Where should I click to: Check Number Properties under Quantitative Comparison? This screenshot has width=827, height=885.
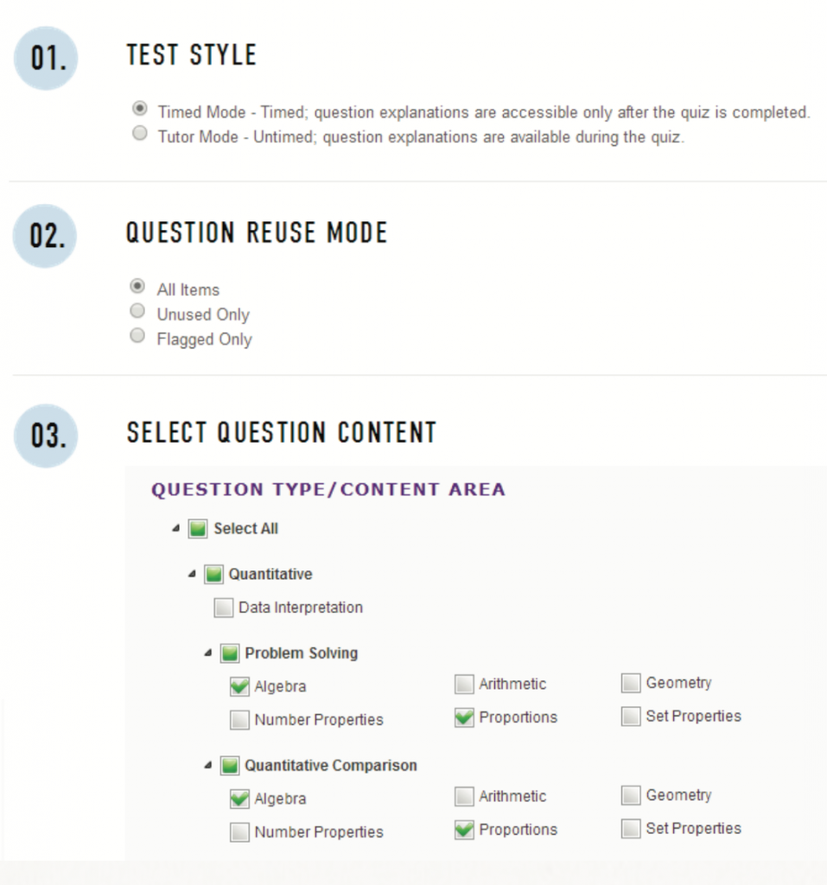239,832
